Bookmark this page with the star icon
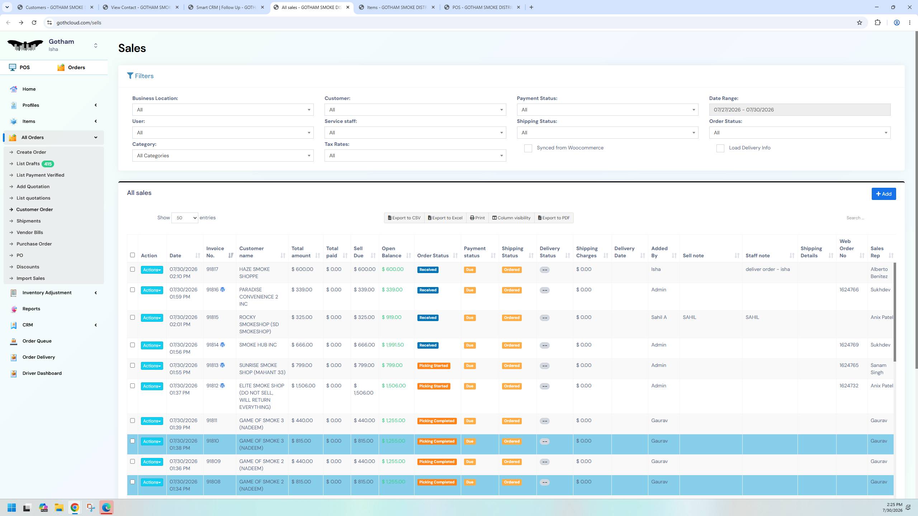Viewport: 918px width, 516px height. 860,23
